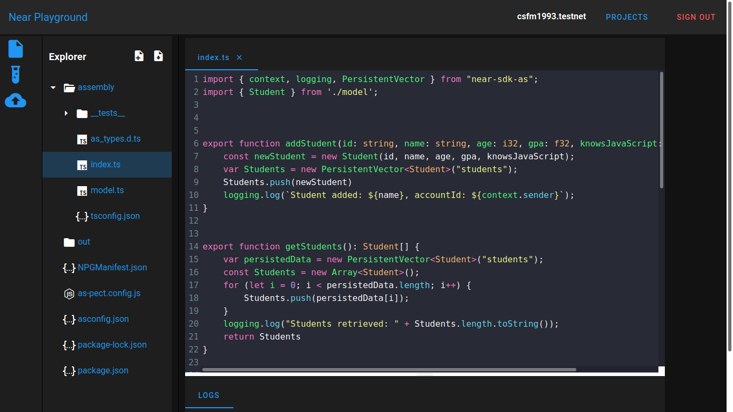Screen dimensions: 733x412
Task: Open the PROJECTS page
Action: click(627, 17)
